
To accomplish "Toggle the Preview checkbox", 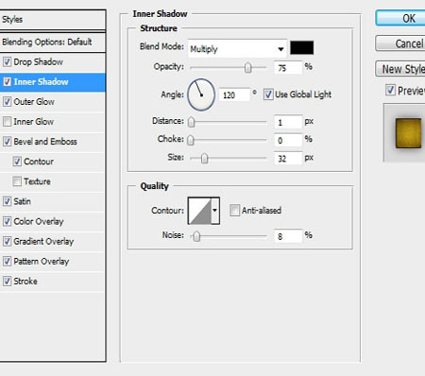I will [390, 90].
